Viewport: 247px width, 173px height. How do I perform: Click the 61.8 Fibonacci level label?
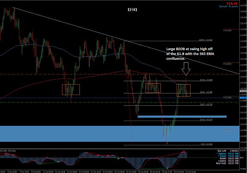pos(206,80)
